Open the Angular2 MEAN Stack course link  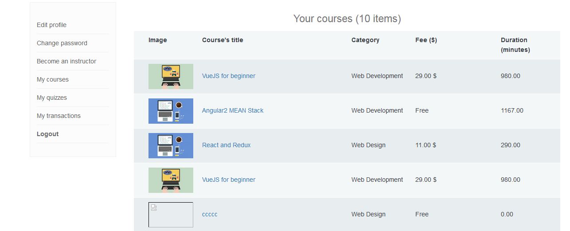(x=233, y=110)
